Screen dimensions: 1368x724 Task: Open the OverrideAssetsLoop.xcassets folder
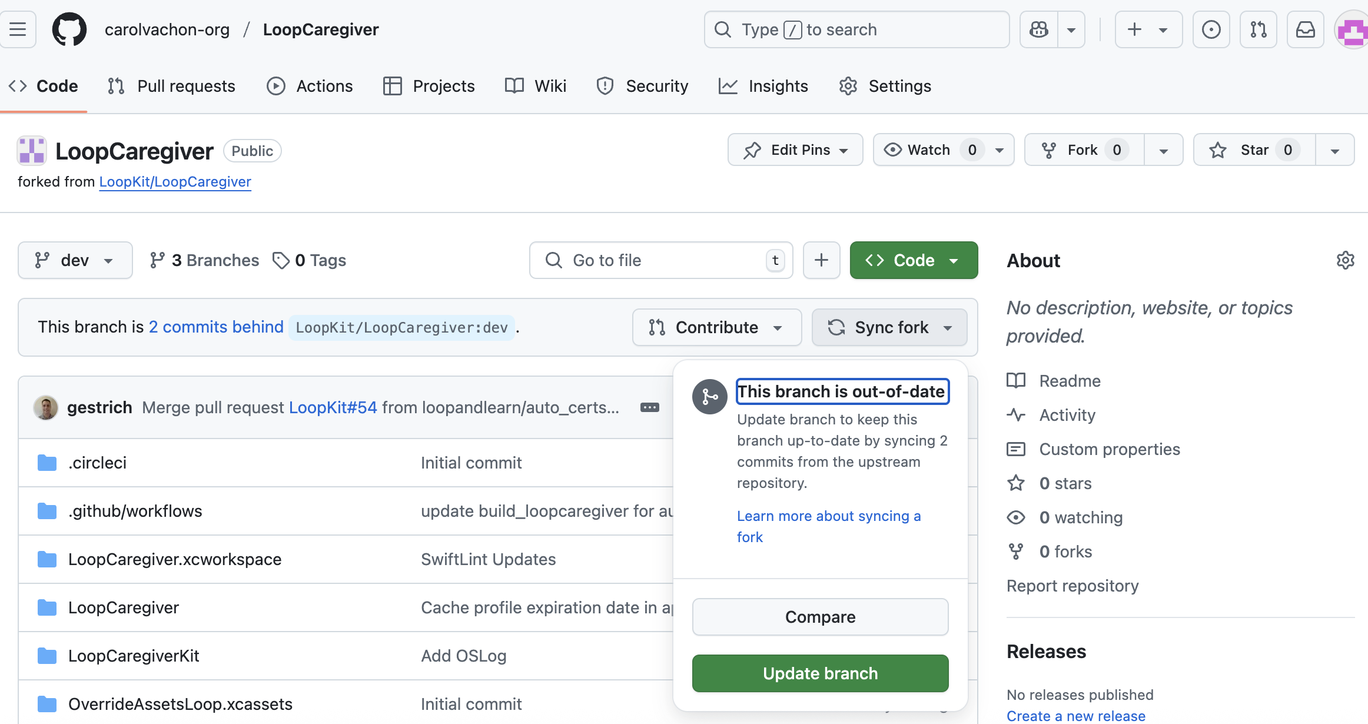[x=180, y=704]
